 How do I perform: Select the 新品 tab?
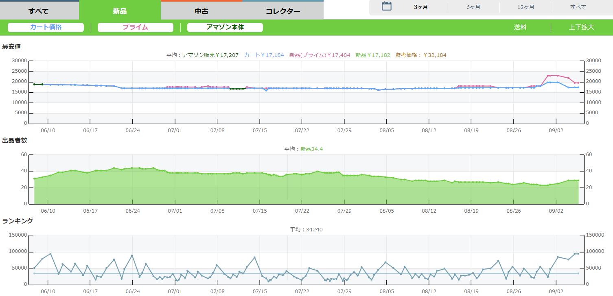tap(120, 11)
